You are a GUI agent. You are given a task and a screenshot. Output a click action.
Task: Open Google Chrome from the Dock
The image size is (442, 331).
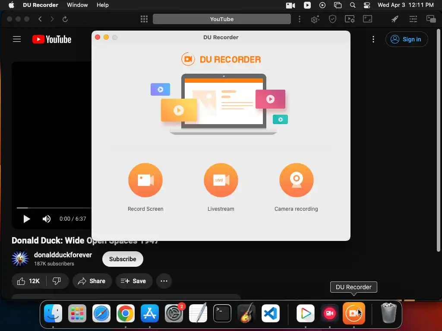pyautogui.click(x=126, y=313)
